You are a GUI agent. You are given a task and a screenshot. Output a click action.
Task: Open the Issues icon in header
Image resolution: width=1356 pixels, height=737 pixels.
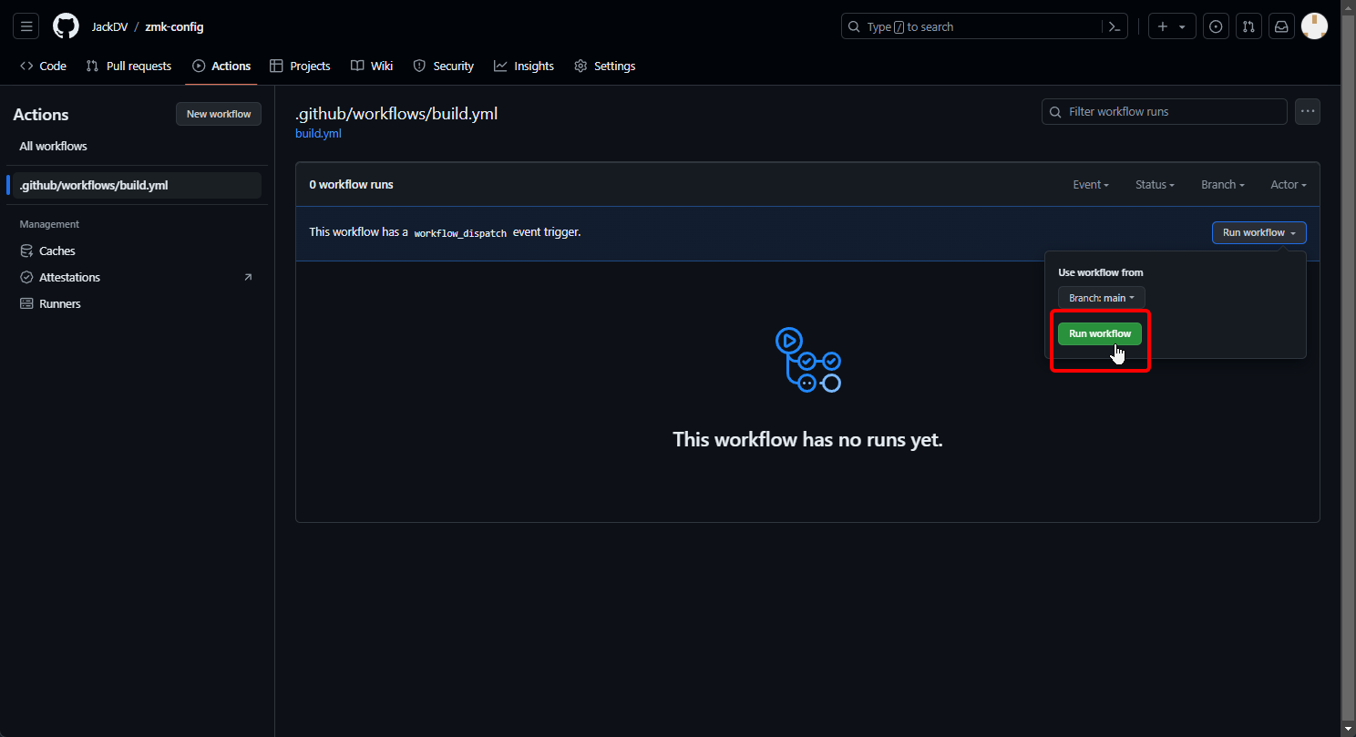coord(1216,26)
